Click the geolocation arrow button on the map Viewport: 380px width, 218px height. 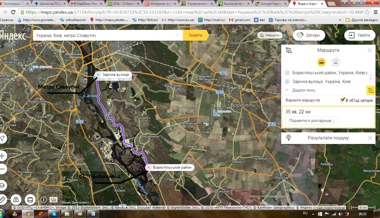(x=2, y=138)
